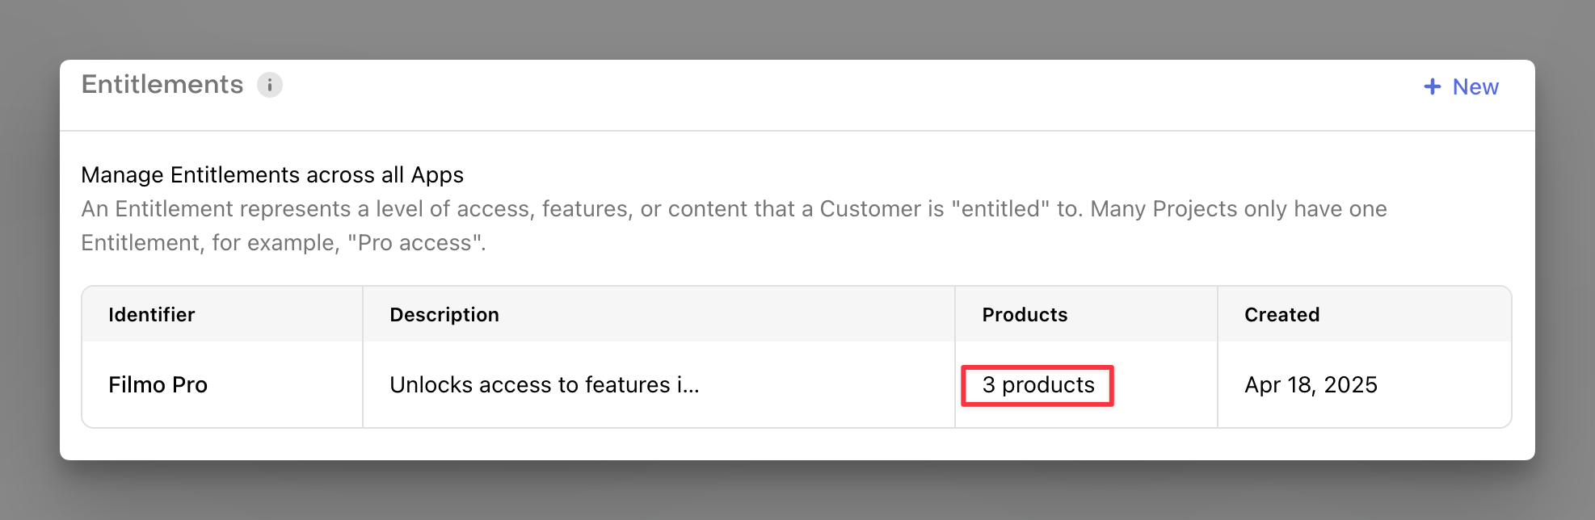Screen dimensions: 1595x520
Task: Sort by the Identifier column header
Action: [x=152, y=315]
